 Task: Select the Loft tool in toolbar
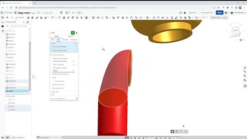(x=41, y=18)
